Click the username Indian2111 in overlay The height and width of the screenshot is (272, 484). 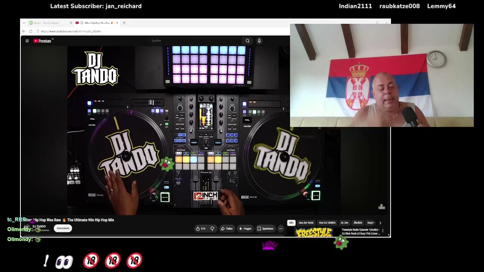pyautogui.click(x=355, y=6)
